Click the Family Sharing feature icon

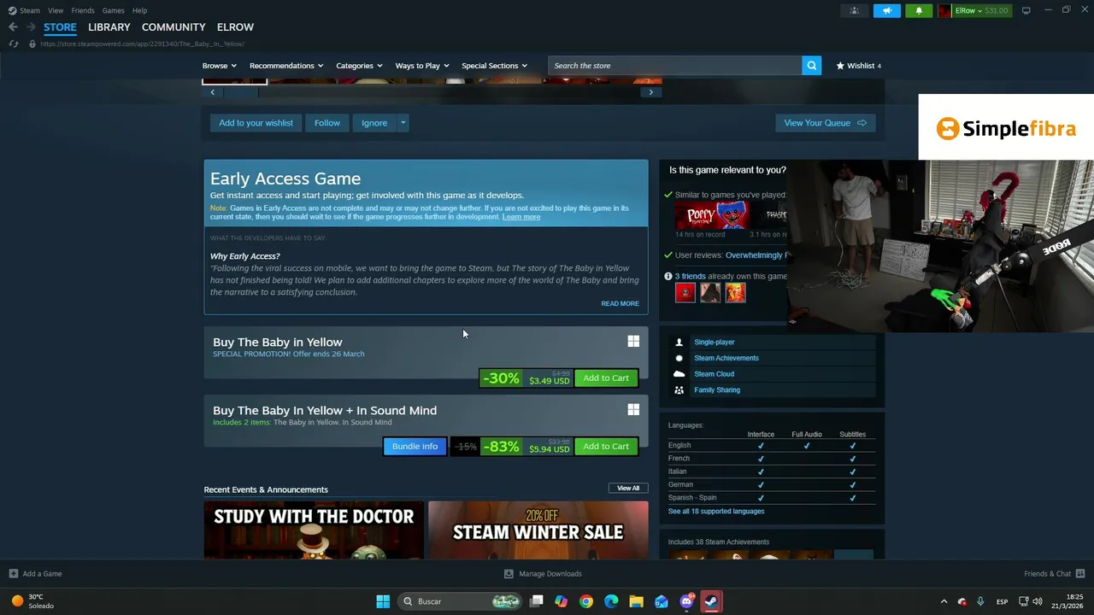coord(679,390)
